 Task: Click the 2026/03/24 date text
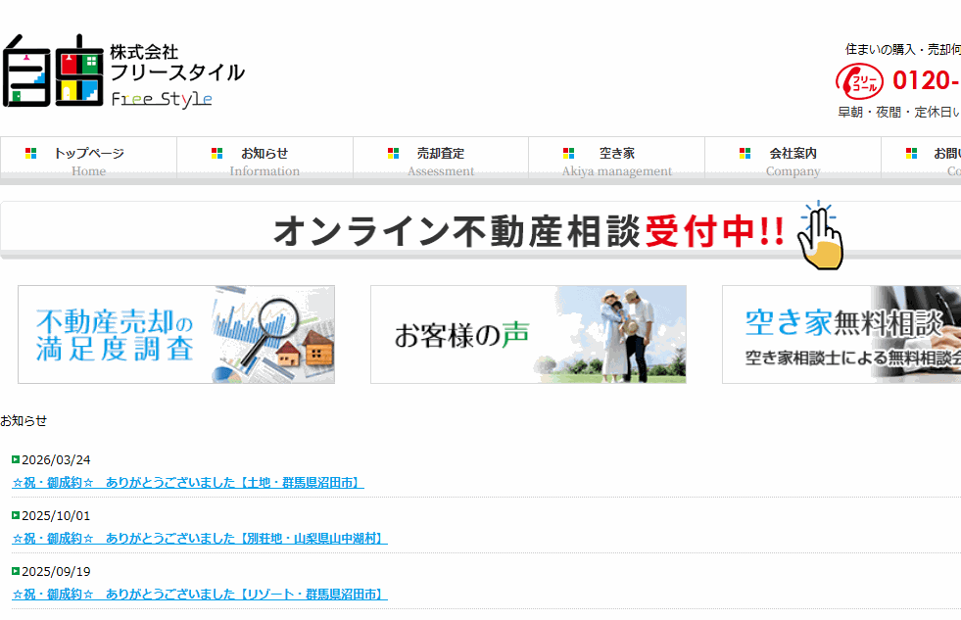coord(57,460)
